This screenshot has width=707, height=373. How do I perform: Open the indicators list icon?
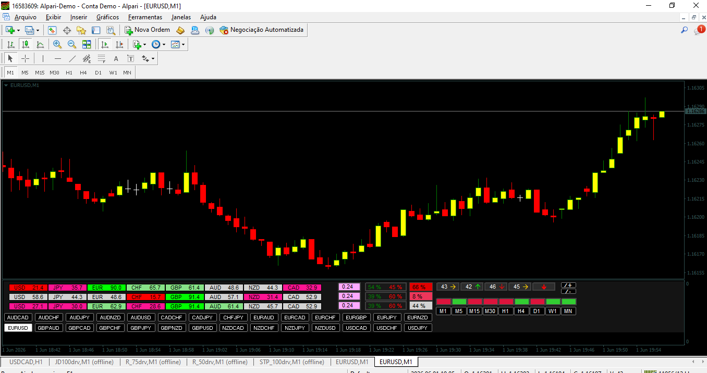tap(137, 44)
